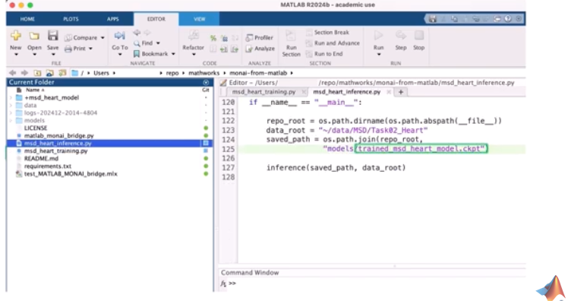Viewport: 568px width, 301px height.
Task: Expand the +msd_heart_model folder
Action: (x=11, y=97)
